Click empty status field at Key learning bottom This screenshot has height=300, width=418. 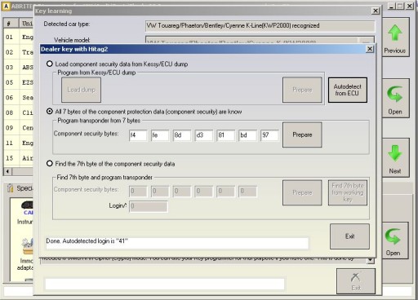165,284
